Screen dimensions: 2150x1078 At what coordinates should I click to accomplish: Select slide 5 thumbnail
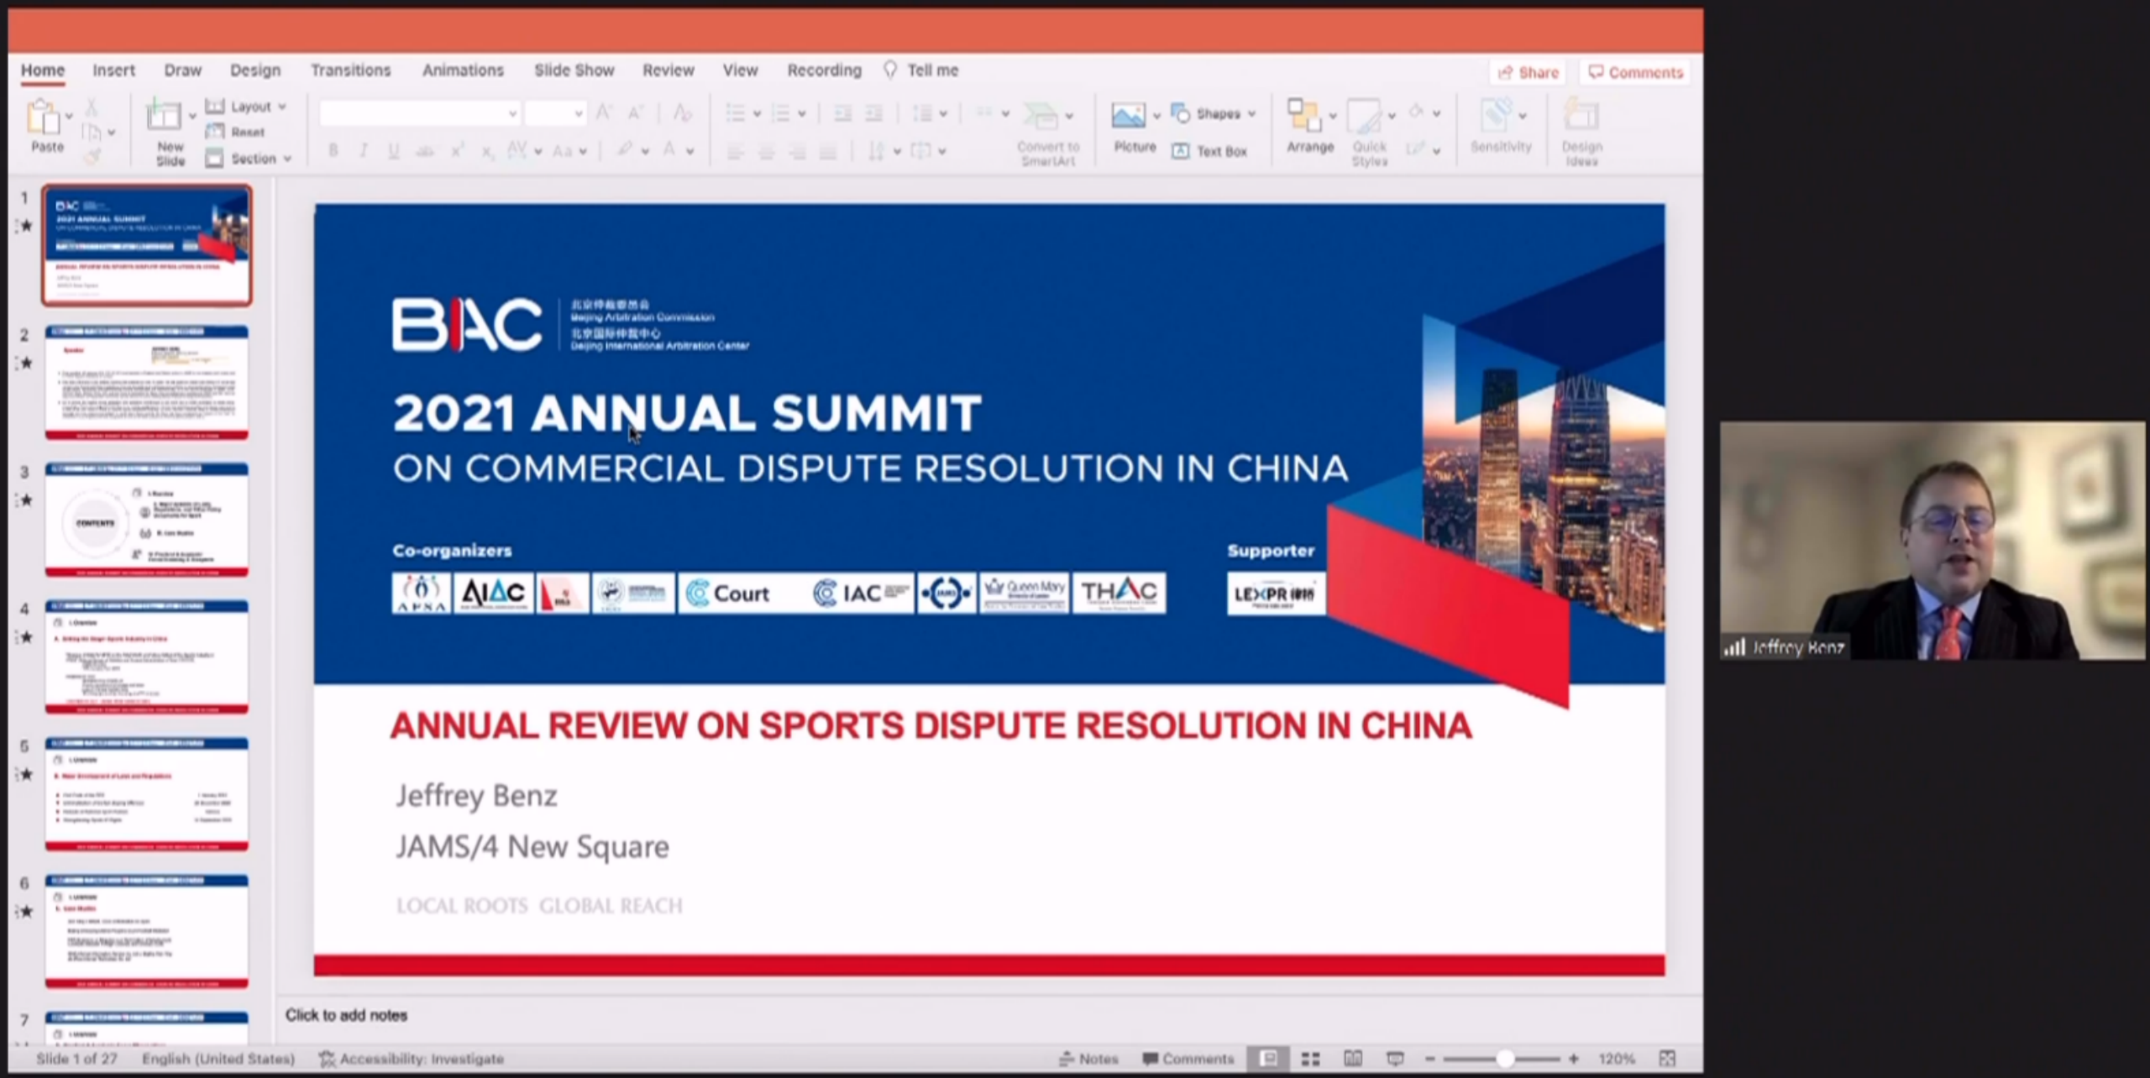[x=147, y=793]
